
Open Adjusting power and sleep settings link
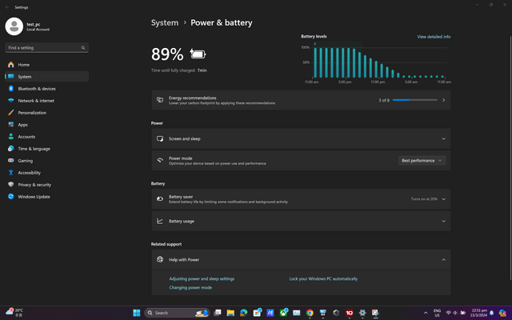pyautogui.click(x=202, y=279)
